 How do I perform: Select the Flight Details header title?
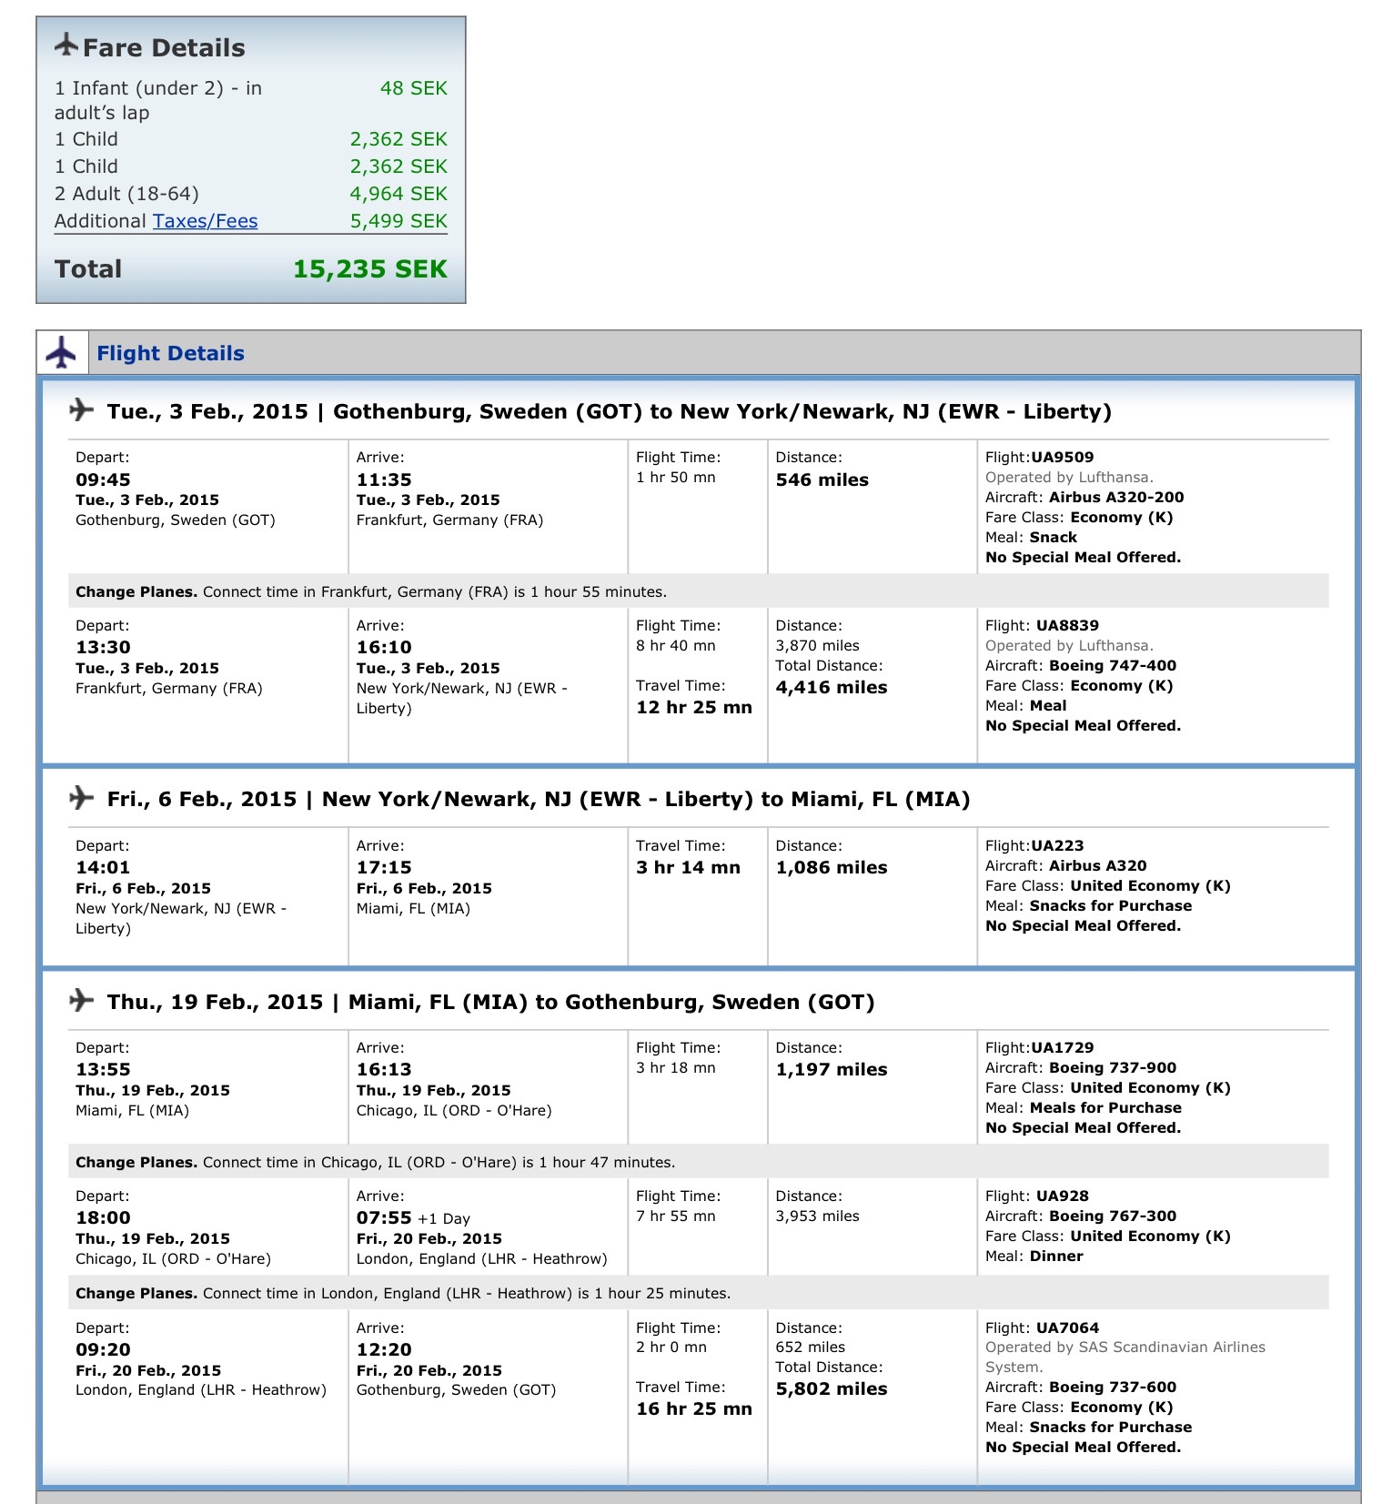click(170, 353)
